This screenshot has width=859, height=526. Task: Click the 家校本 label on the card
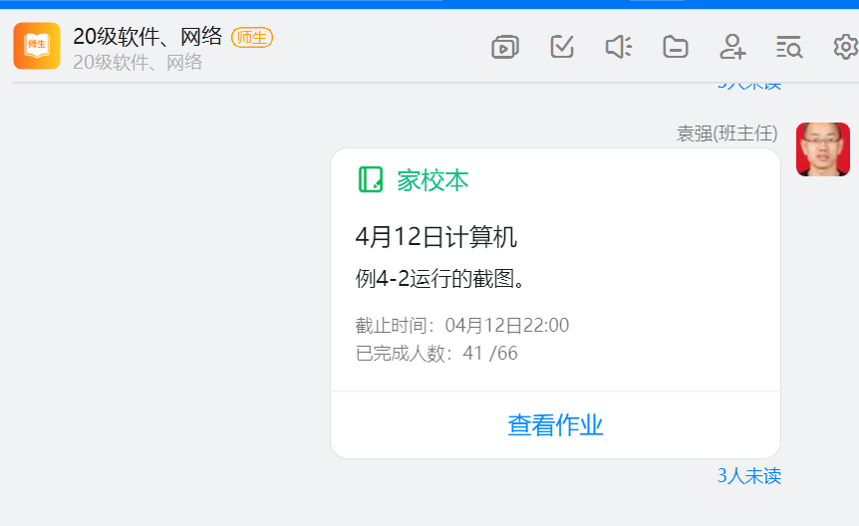[x=432, y=180]
